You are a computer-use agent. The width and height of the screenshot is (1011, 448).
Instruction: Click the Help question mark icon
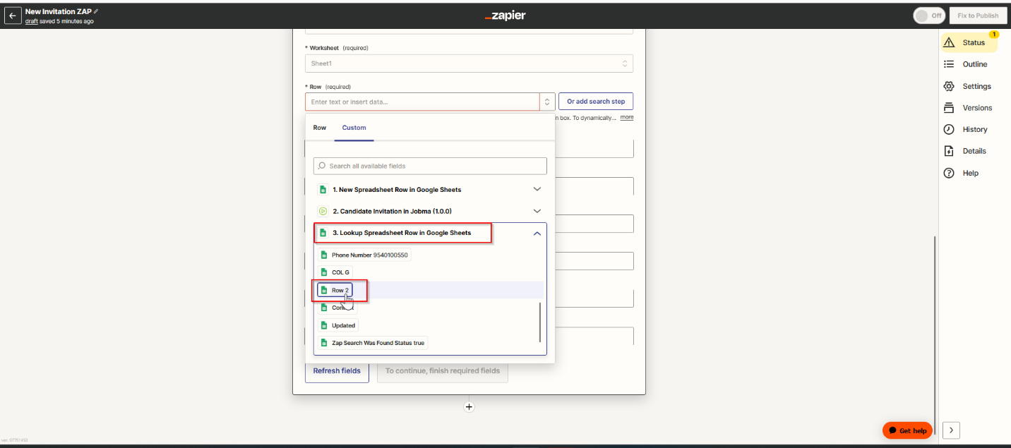point(949,173)
